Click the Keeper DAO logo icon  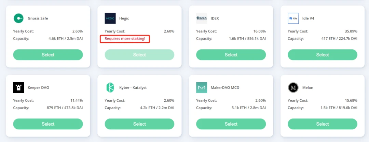[18, 88]
